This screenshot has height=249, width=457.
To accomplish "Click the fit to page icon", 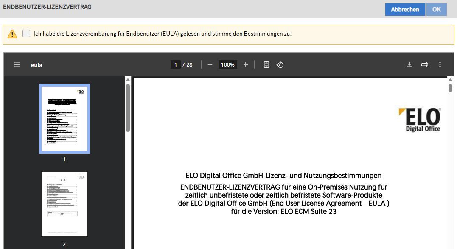I will [x=266, y=64].
